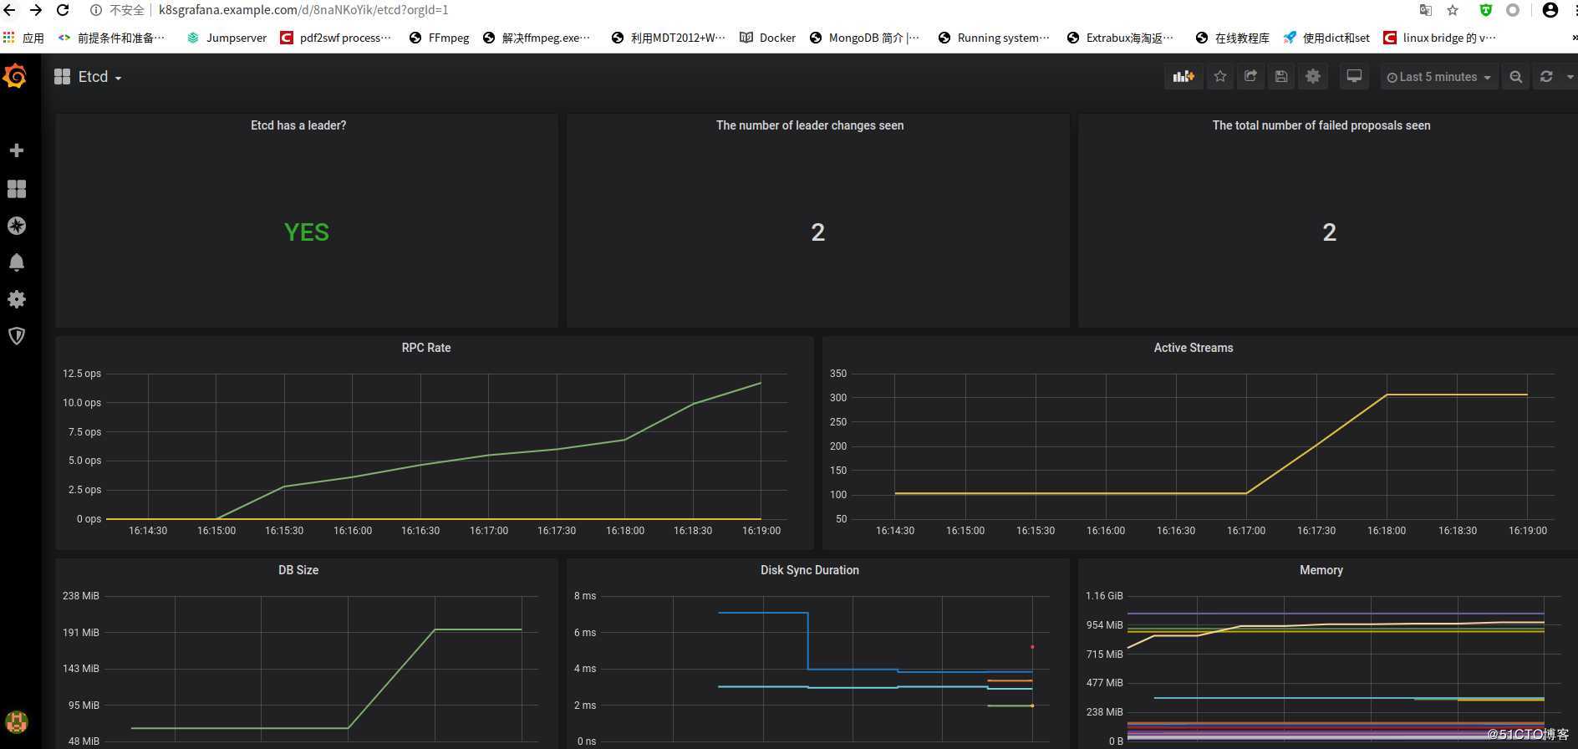Open the Apps bookmarks shortcut
The height and width of the screenshot is (749, 1578).
[23, 38]
